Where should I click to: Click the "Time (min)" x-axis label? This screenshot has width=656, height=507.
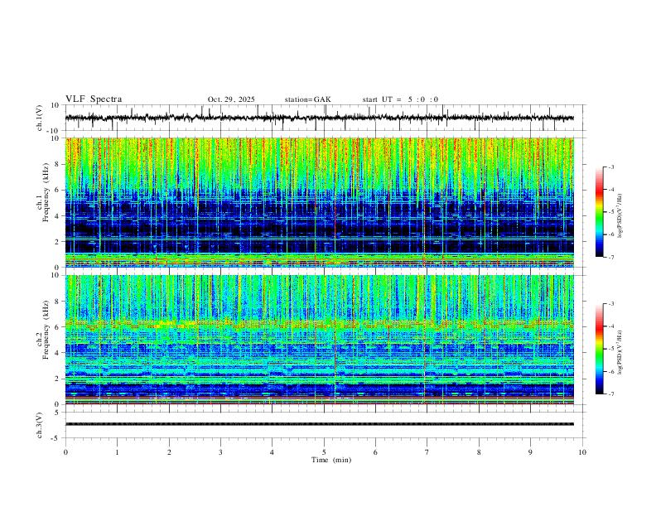pyautogui.click(x=331, y=460)
